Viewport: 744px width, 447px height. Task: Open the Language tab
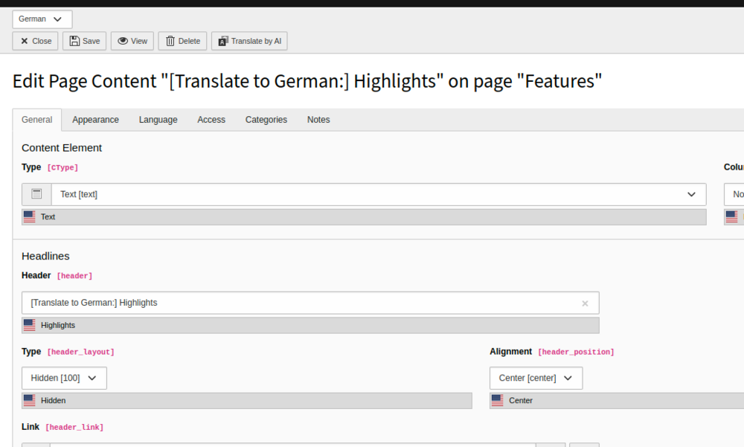[x=158, y=120]
